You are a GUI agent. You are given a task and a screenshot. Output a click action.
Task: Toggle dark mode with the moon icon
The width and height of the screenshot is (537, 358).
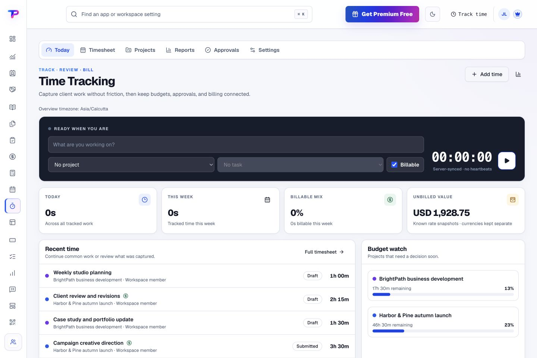(x=433, y=14)
